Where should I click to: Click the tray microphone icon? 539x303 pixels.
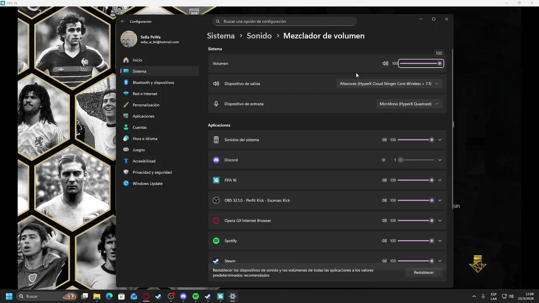click(x=483, y=296)
